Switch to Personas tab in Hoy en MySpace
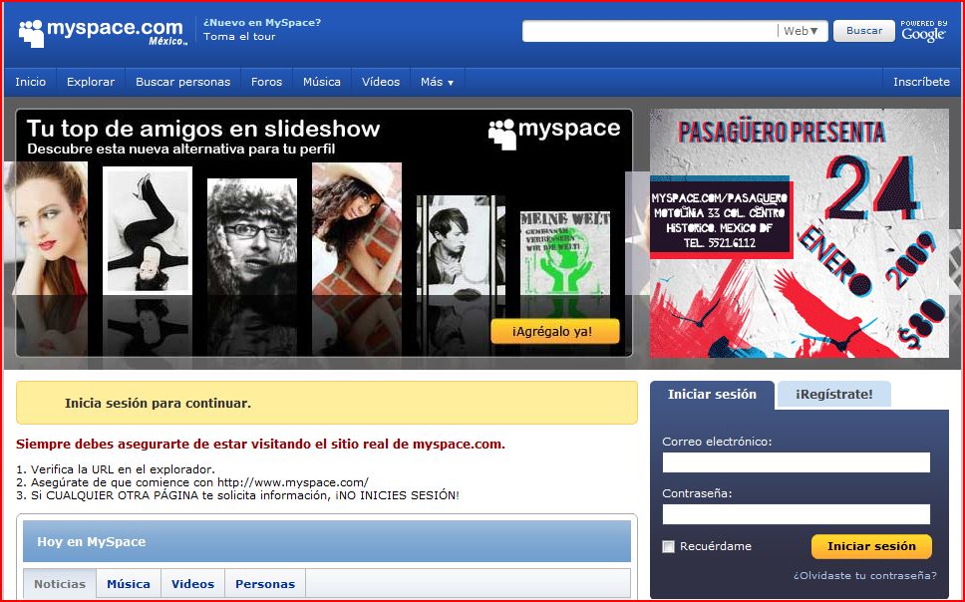The width and height of the screenshot is (965, 602). 265,584
